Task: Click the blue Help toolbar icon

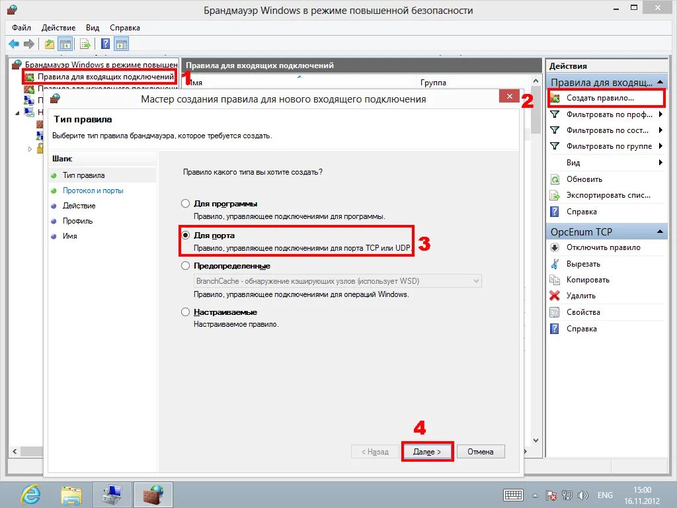Action: point(105,44)
